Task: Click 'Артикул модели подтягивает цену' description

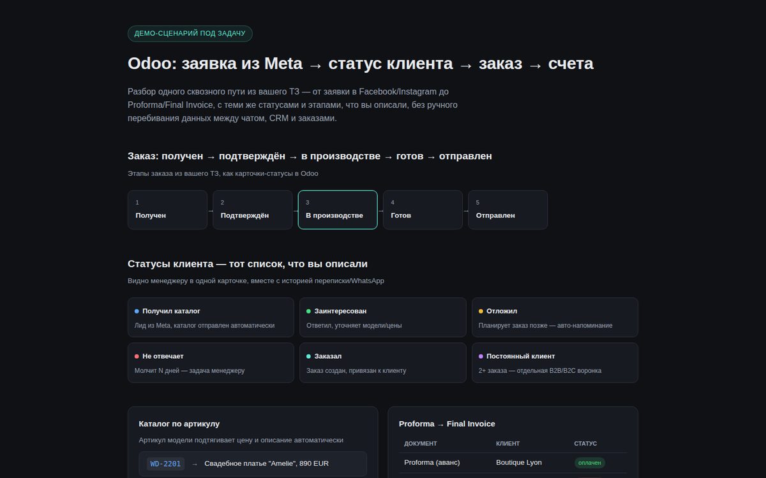Action: pos(241,440)
